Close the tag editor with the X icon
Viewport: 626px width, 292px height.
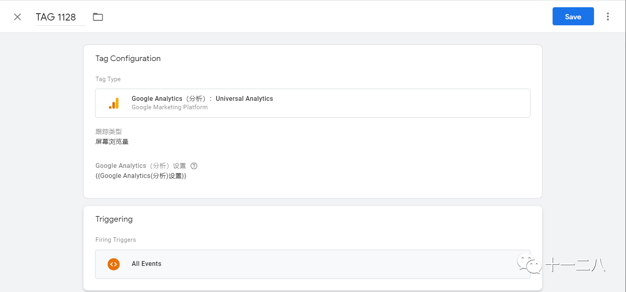click(17, 17)
